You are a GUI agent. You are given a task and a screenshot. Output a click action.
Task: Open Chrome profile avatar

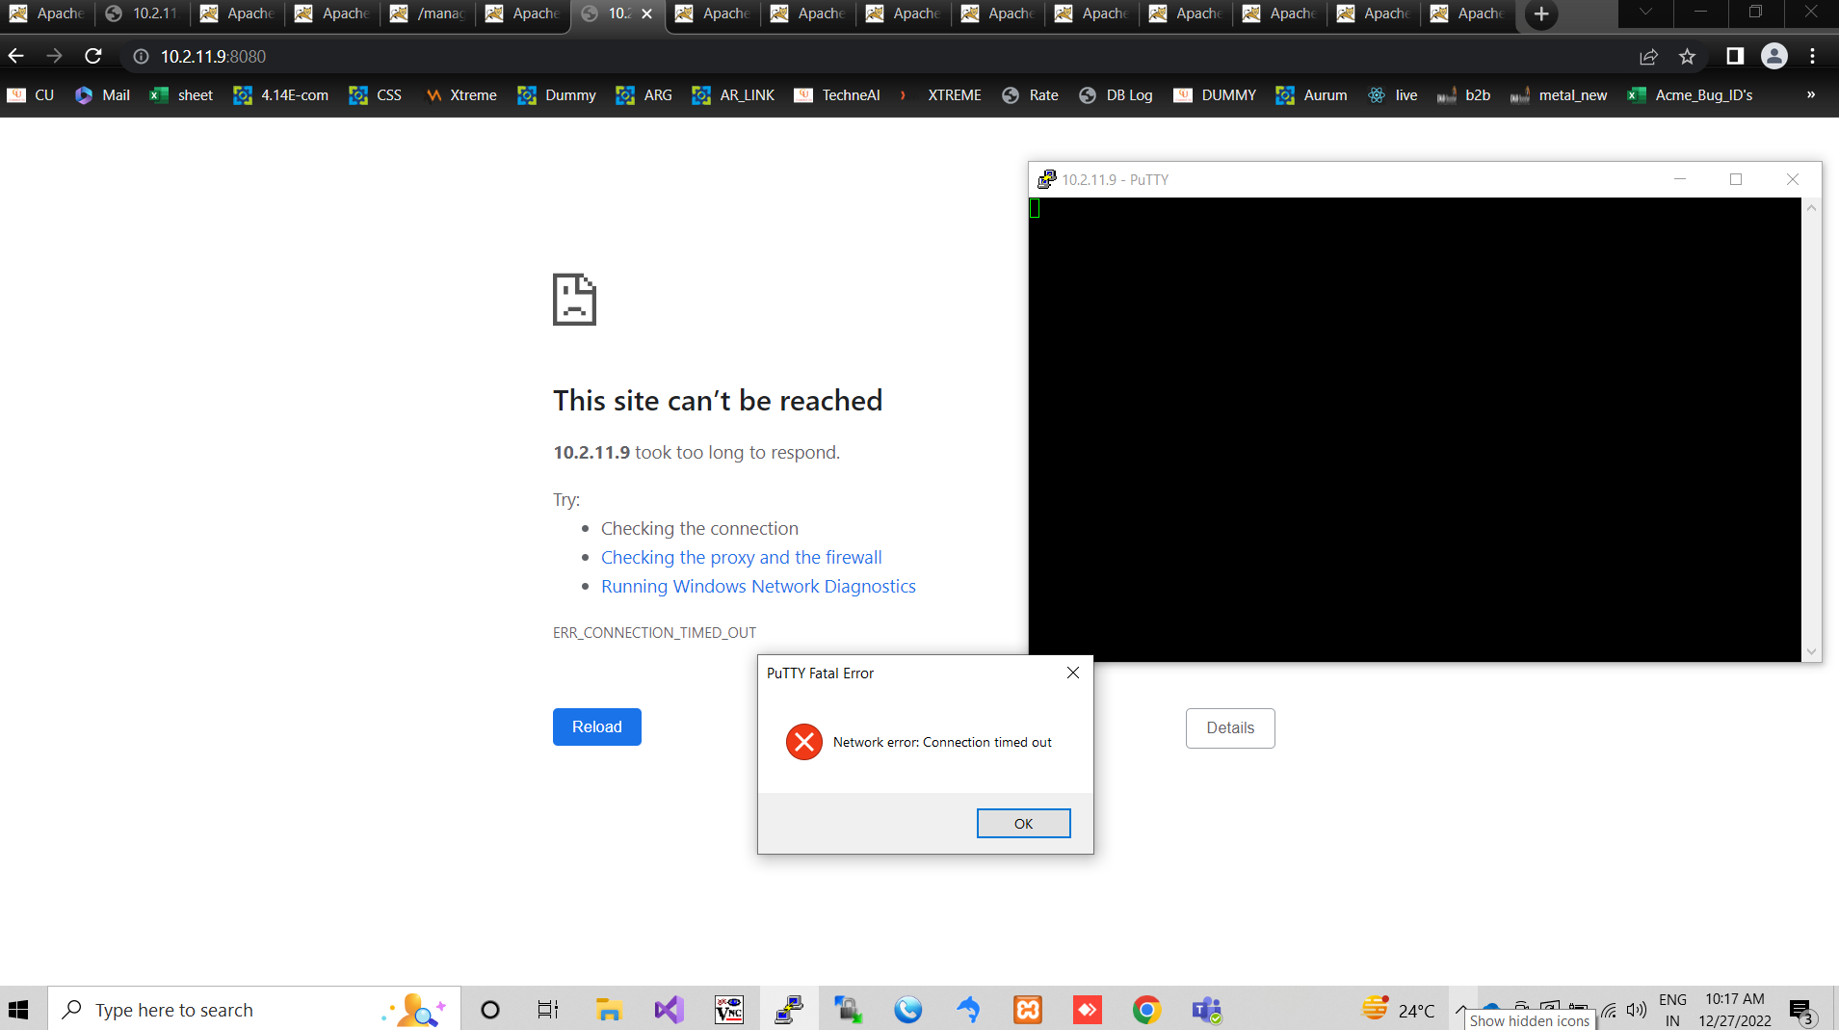point(1774,56)
